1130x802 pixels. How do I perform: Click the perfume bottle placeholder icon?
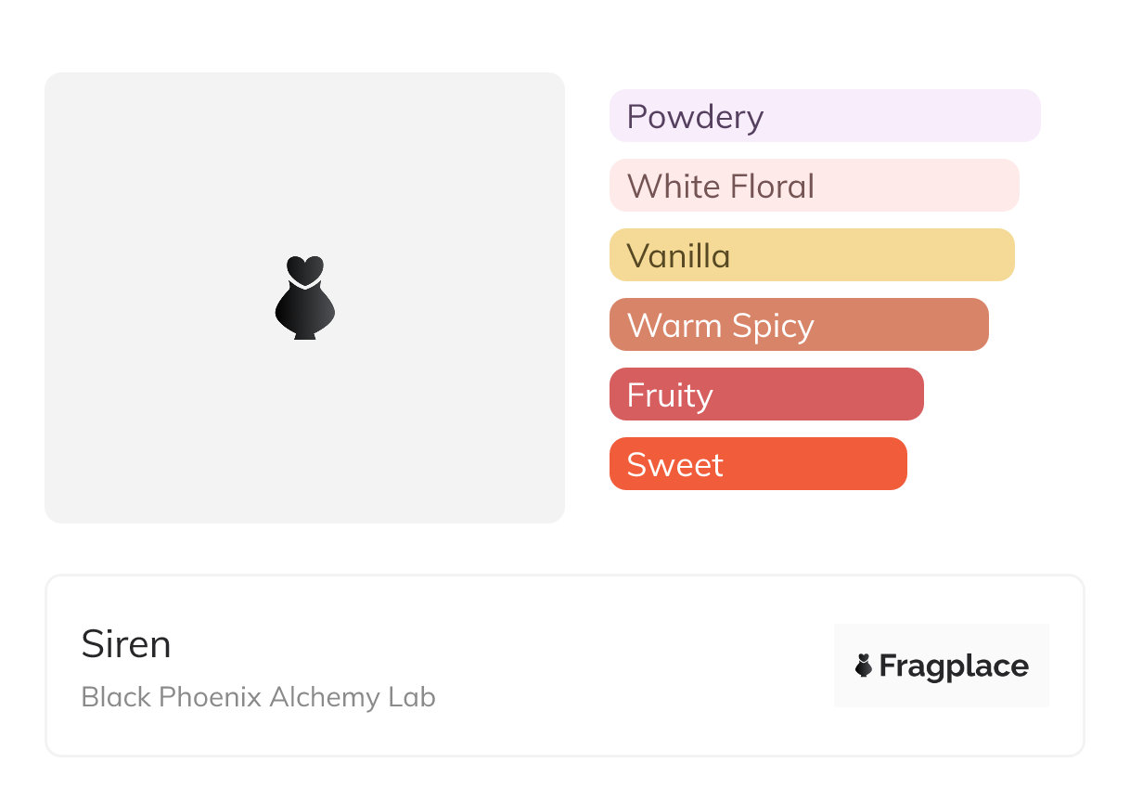[x=304, y=297]
